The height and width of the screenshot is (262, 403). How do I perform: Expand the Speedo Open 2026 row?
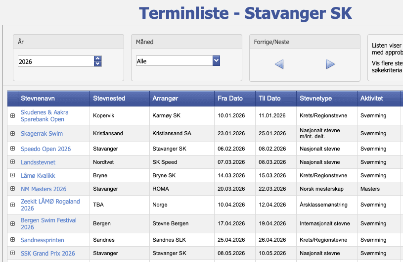(13, 149)
